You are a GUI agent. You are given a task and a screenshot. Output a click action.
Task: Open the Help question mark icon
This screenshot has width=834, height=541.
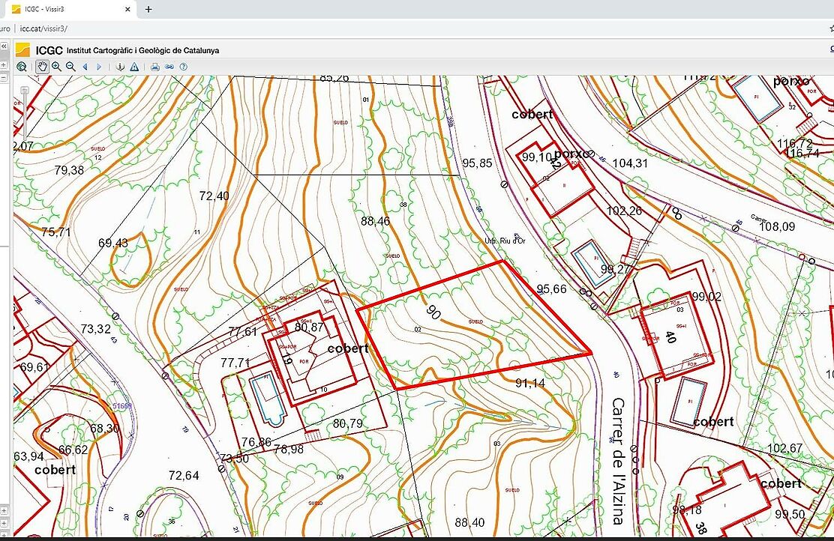point(184,67)
